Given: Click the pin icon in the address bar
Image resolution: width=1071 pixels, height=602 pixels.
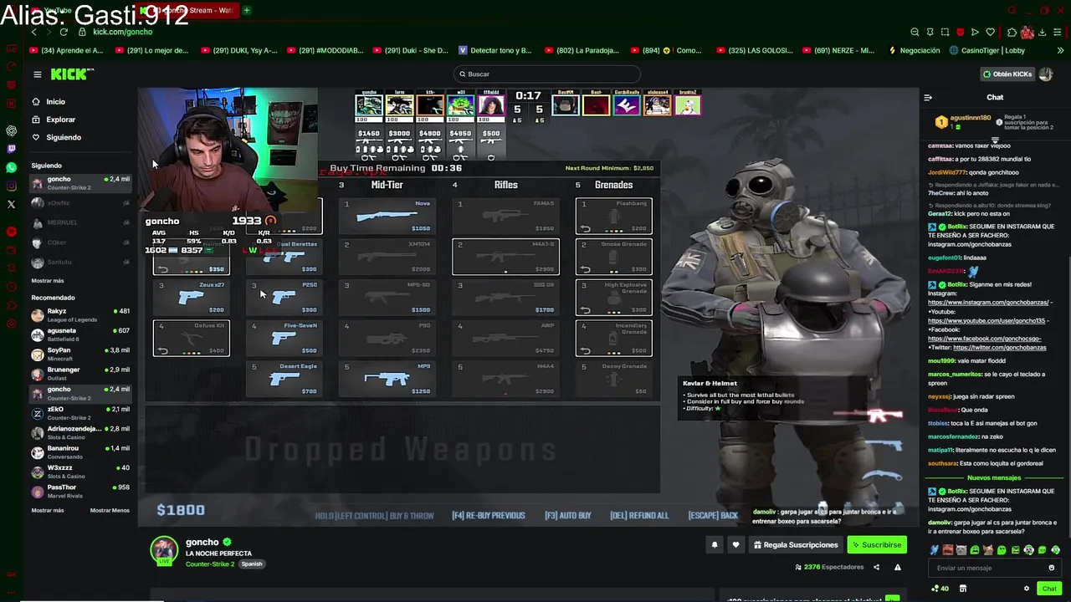Looking at the screenshot, I should coord(930,32).
